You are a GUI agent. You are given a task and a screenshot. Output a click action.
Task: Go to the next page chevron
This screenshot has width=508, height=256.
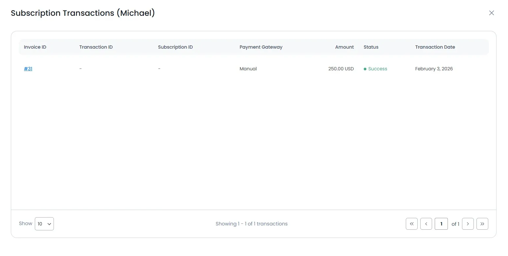point(468,224)
